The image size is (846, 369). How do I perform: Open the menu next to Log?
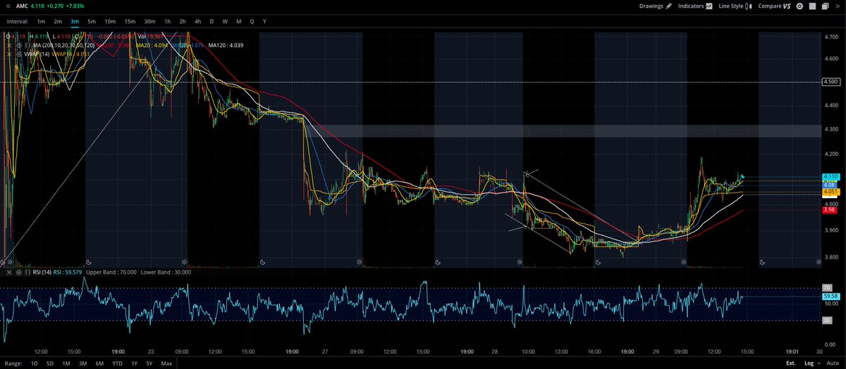[819, 363]
